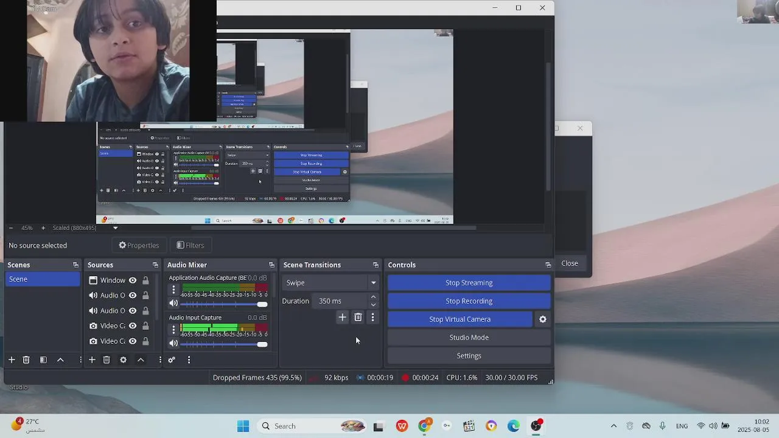Open OBS Settings button
Screen dimensions: 779x438
coord(469,356)
